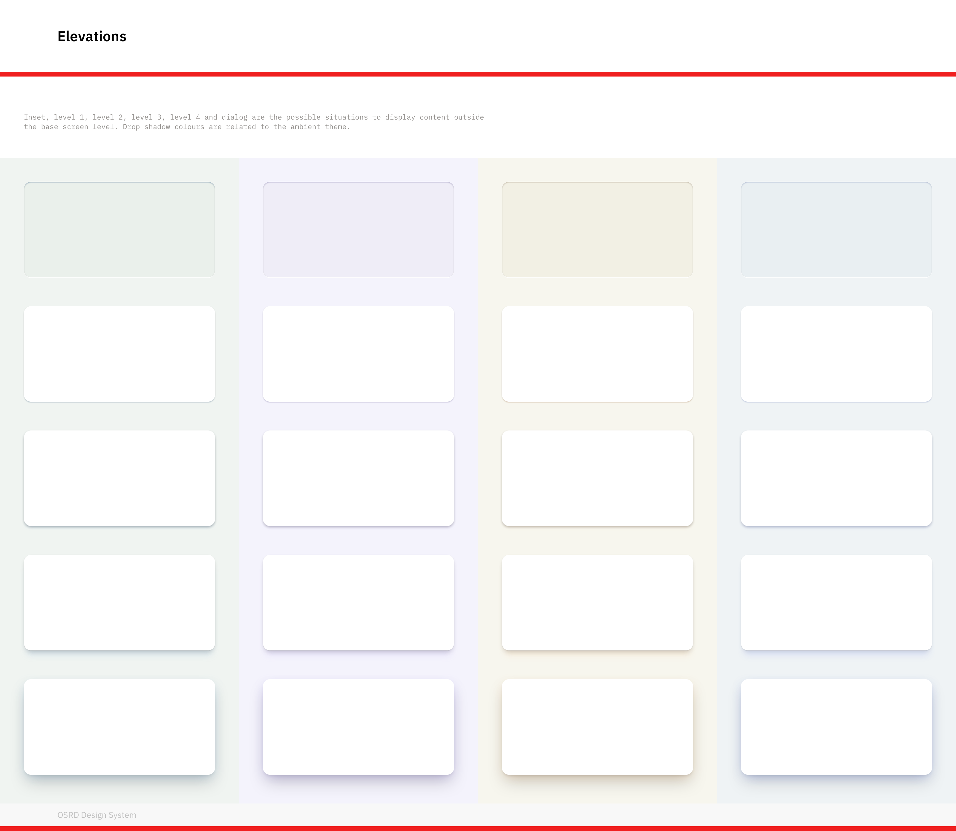
Task: Select the beige inset elevation card
Action: point(597,230)
